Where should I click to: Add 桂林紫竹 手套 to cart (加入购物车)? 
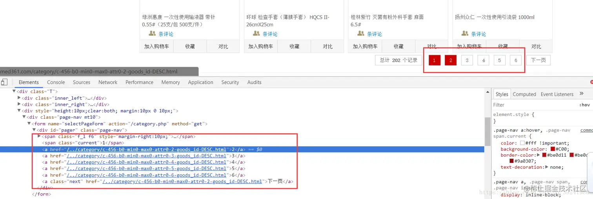[x=365, y=46]
